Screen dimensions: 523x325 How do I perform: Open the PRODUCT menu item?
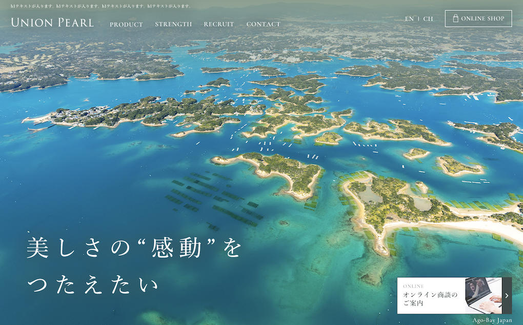tap(126, 24)
